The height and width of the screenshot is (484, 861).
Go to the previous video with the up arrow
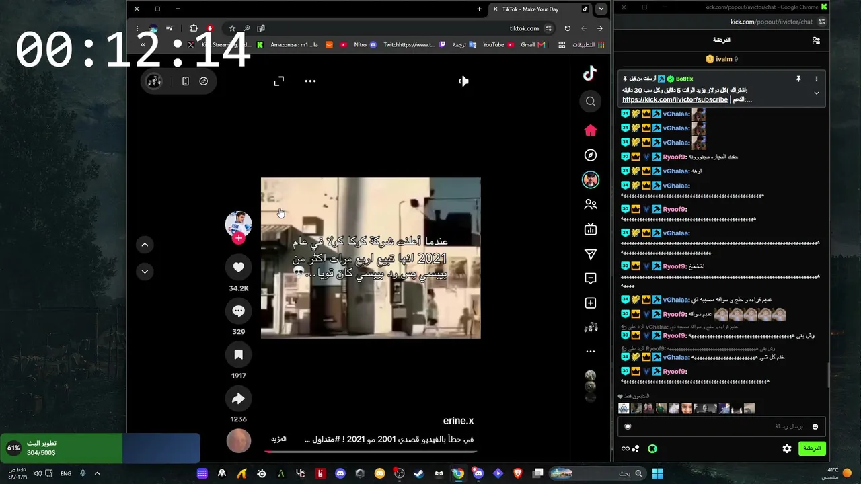145,245
